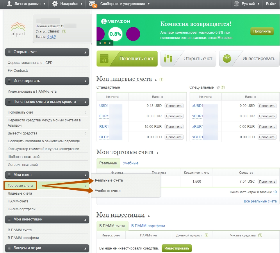Collapse the Мои торговые счета section

click(157, 153)
